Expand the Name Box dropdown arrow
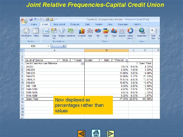Image resolution: width=183 pixels, height=137 pixels. click(48, 46)
